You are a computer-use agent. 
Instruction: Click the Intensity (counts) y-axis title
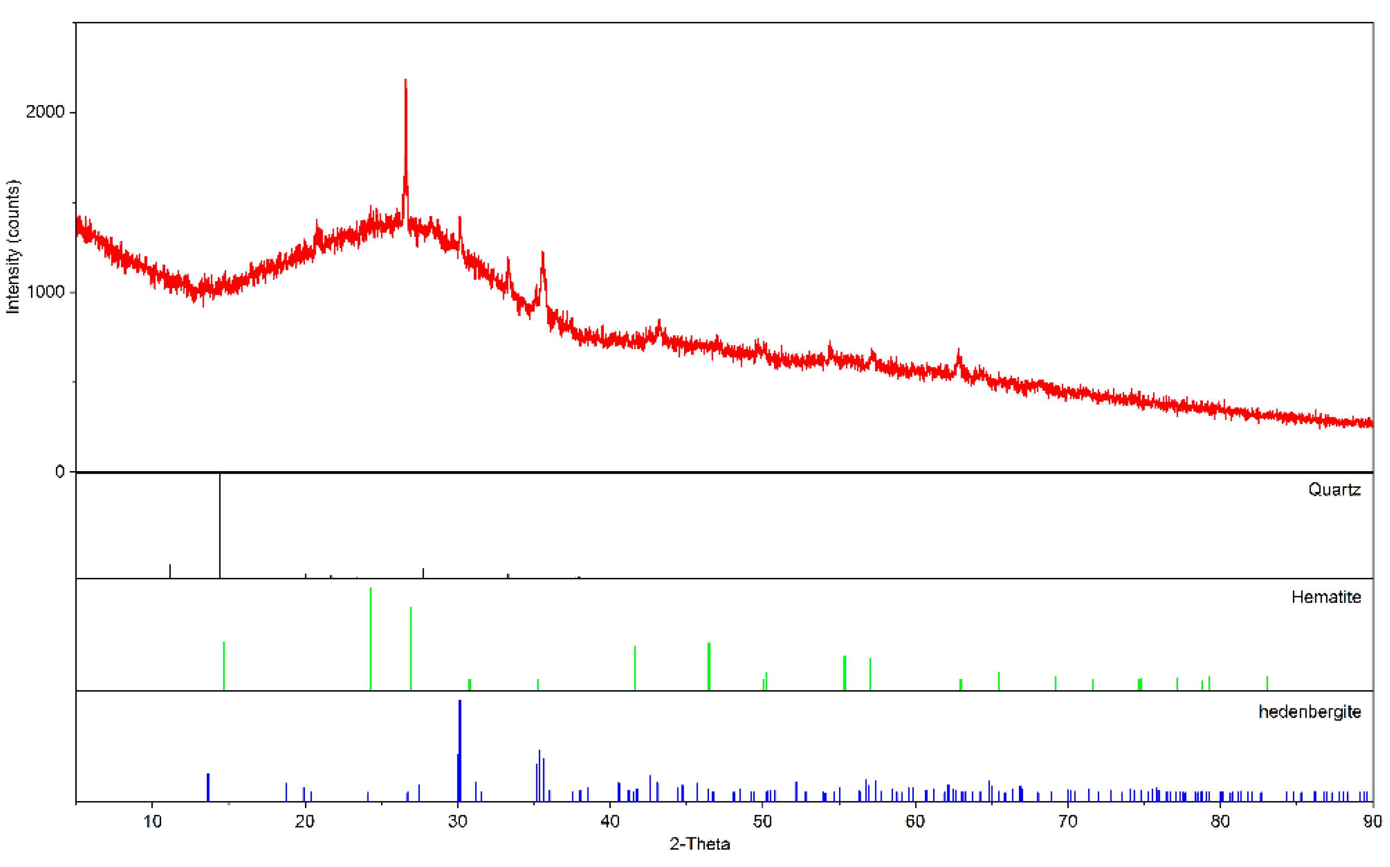point(13,246)
